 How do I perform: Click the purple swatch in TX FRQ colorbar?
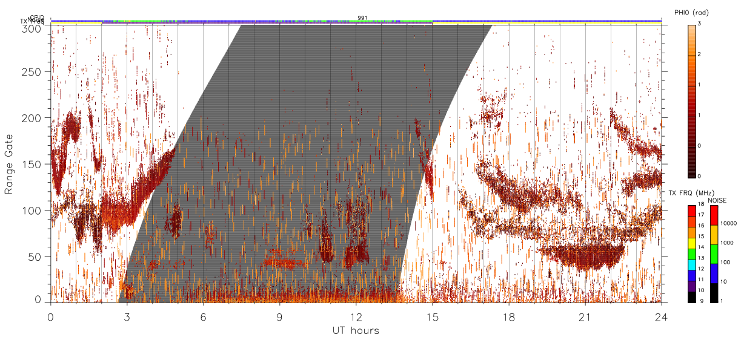[x=691, y=286]
